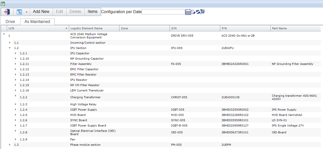Click serial number IGBT-B-005
This screenshot has height=149, width=323.
(179, 126)
